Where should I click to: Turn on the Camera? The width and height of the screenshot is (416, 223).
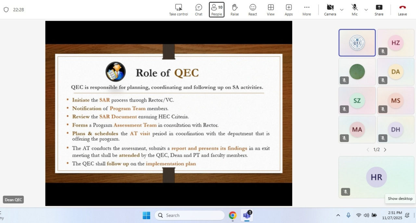330,10
